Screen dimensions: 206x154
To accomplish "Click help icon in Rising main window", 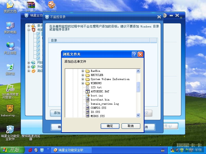I will [x=165, y=15].
